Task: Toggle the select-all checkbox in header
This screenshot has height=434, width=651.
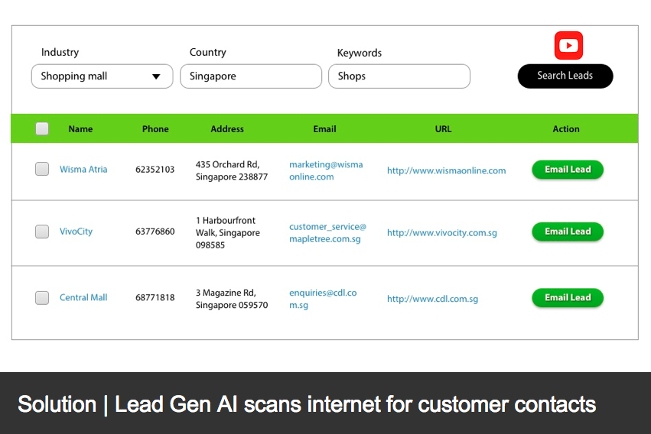Action: click(x=42, y=128)
